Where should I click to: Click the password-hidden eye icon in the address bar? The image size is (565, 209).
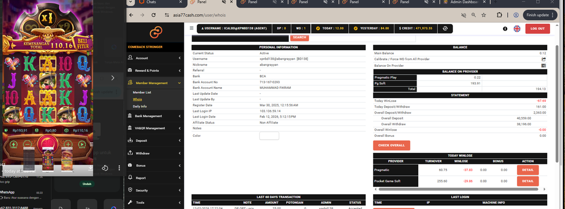[463, 15]
